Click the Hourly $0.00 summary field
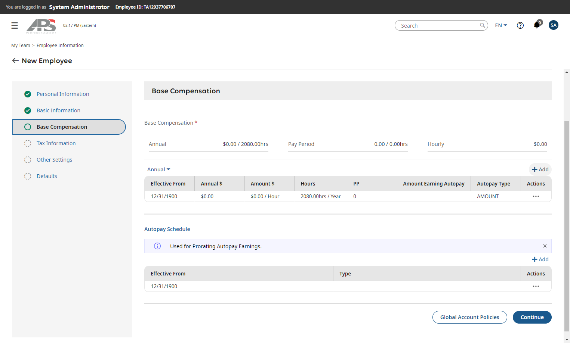Screen dimensions: 570x343 (x=487, y=144)
